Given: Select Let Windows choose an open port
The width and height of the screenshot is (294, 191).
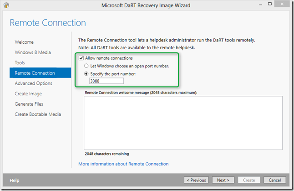Looking at the screenshot, I should (86, 66).
